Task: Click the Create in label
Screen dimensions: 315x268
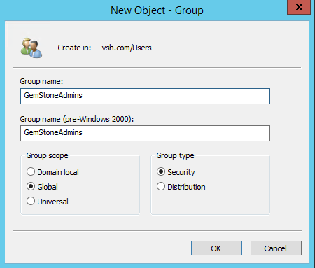Action: (74, 48)
